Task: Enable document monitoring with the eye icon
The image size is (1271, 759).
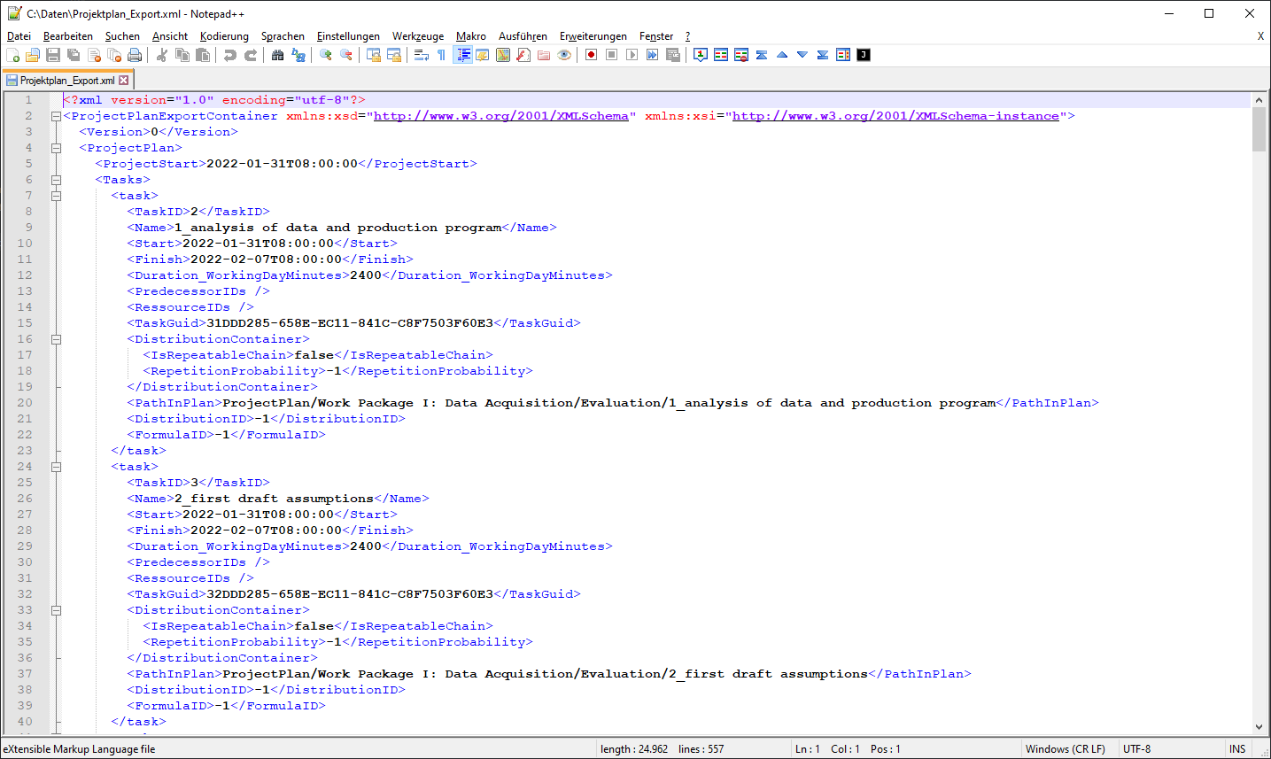Action: click(563, 54)
